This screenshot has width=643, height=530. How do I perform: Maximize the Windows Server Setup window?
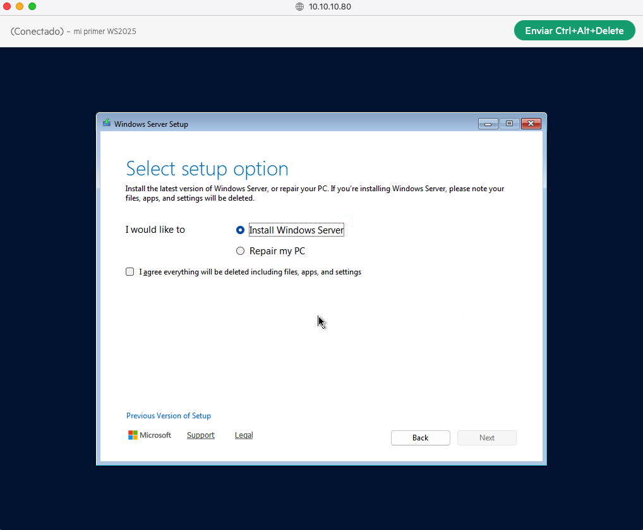509,123
